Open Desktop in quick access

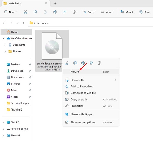(x=13, y=64)
